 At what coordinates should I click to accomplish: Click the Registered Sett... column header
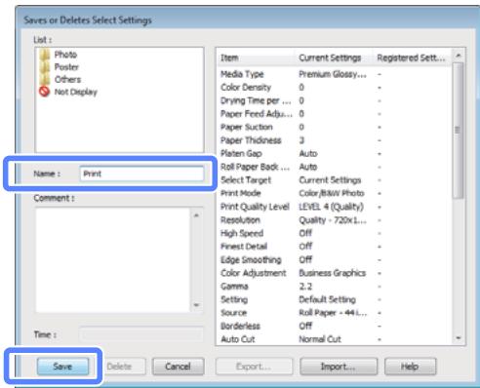pos(412,58)
